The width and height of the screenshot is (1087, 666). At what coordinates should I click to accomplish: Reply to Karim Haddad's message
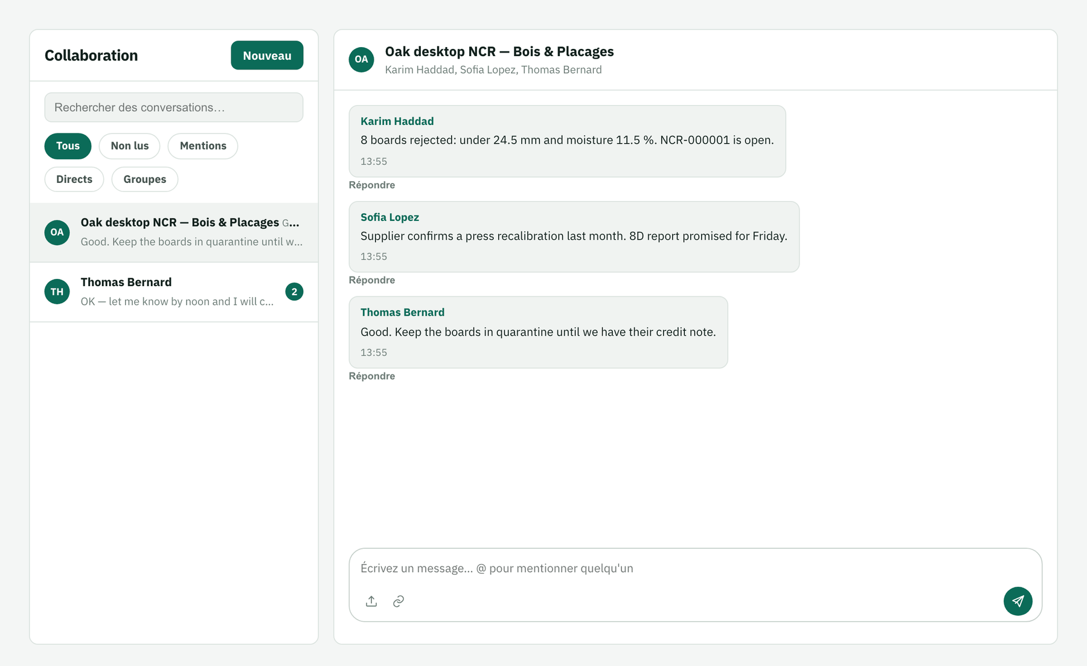click(372, 185)
